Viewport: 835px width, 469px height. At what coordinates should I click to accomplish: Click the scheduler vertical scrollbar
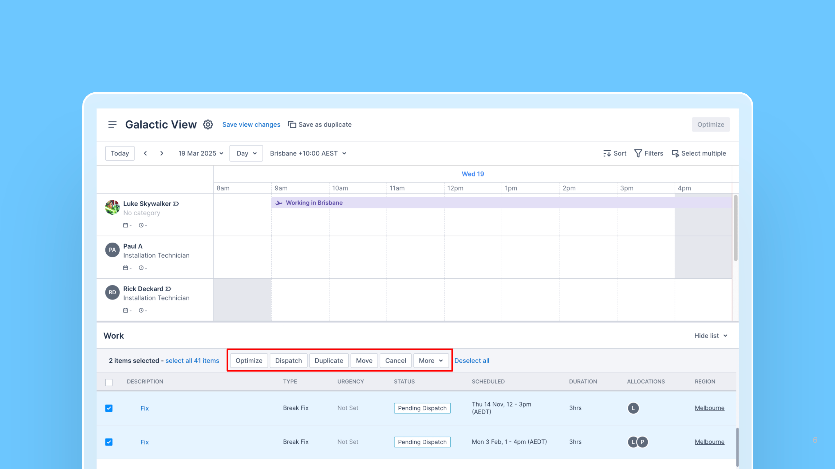click(x=735, y=228)
